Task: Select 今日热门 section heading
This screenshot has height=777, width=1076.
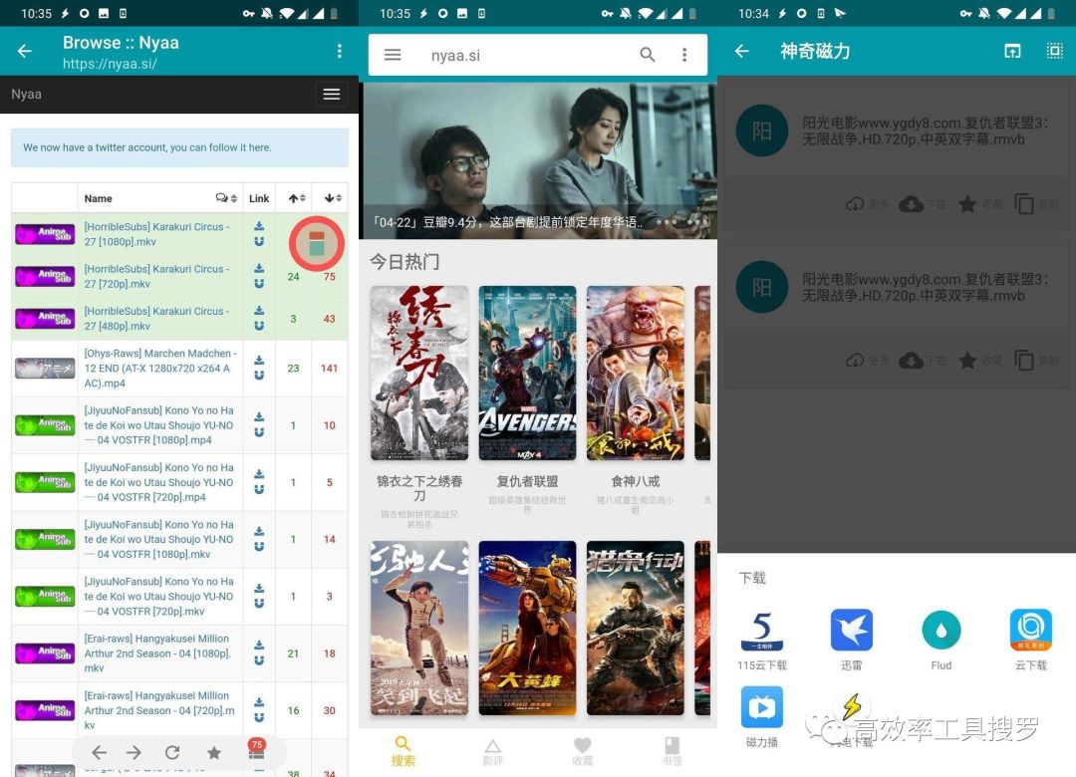Action: pos(404,262)
